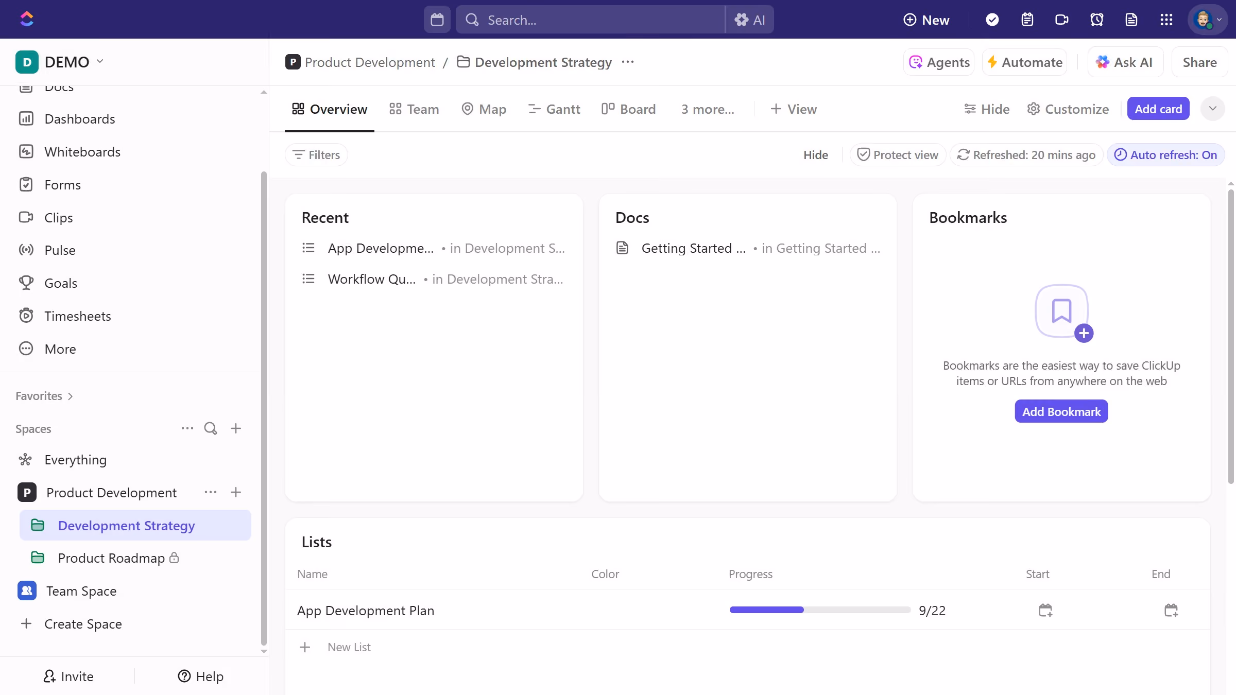Click App Development Plan progress bar

pyautogui.click(x=820, y=610)
